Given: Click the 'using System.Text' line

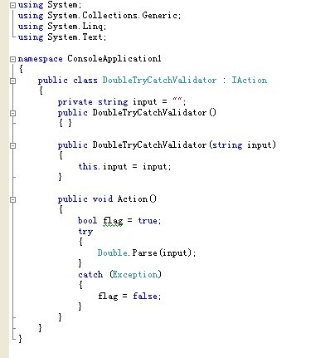Looking at the screenshot, I should point(62,37).
